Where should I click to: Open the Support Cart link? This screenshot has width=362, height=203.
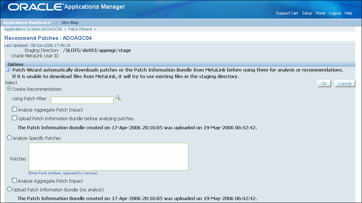(x=287, y=13)
